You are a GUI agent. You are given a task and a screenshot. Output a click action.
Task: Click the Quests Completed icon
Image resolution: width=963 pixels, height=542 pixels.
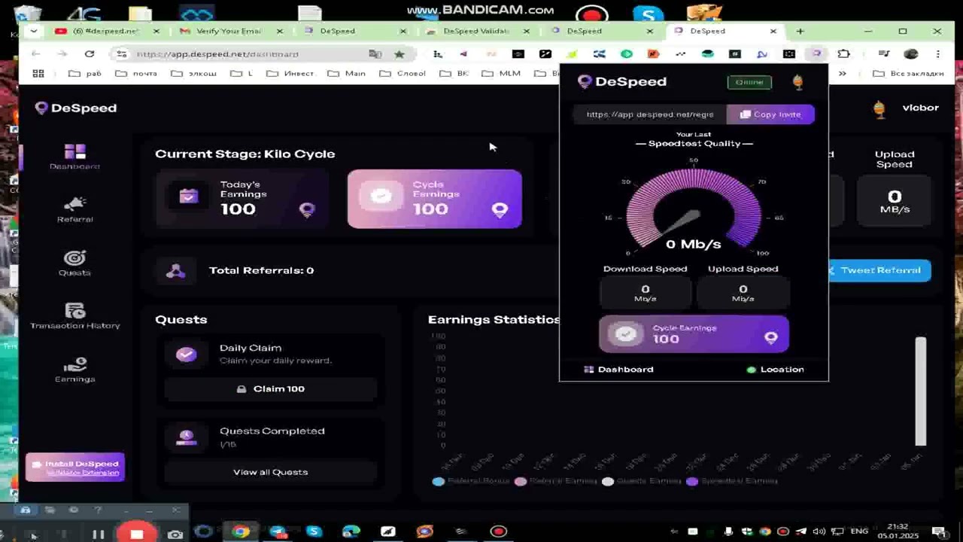186,437
